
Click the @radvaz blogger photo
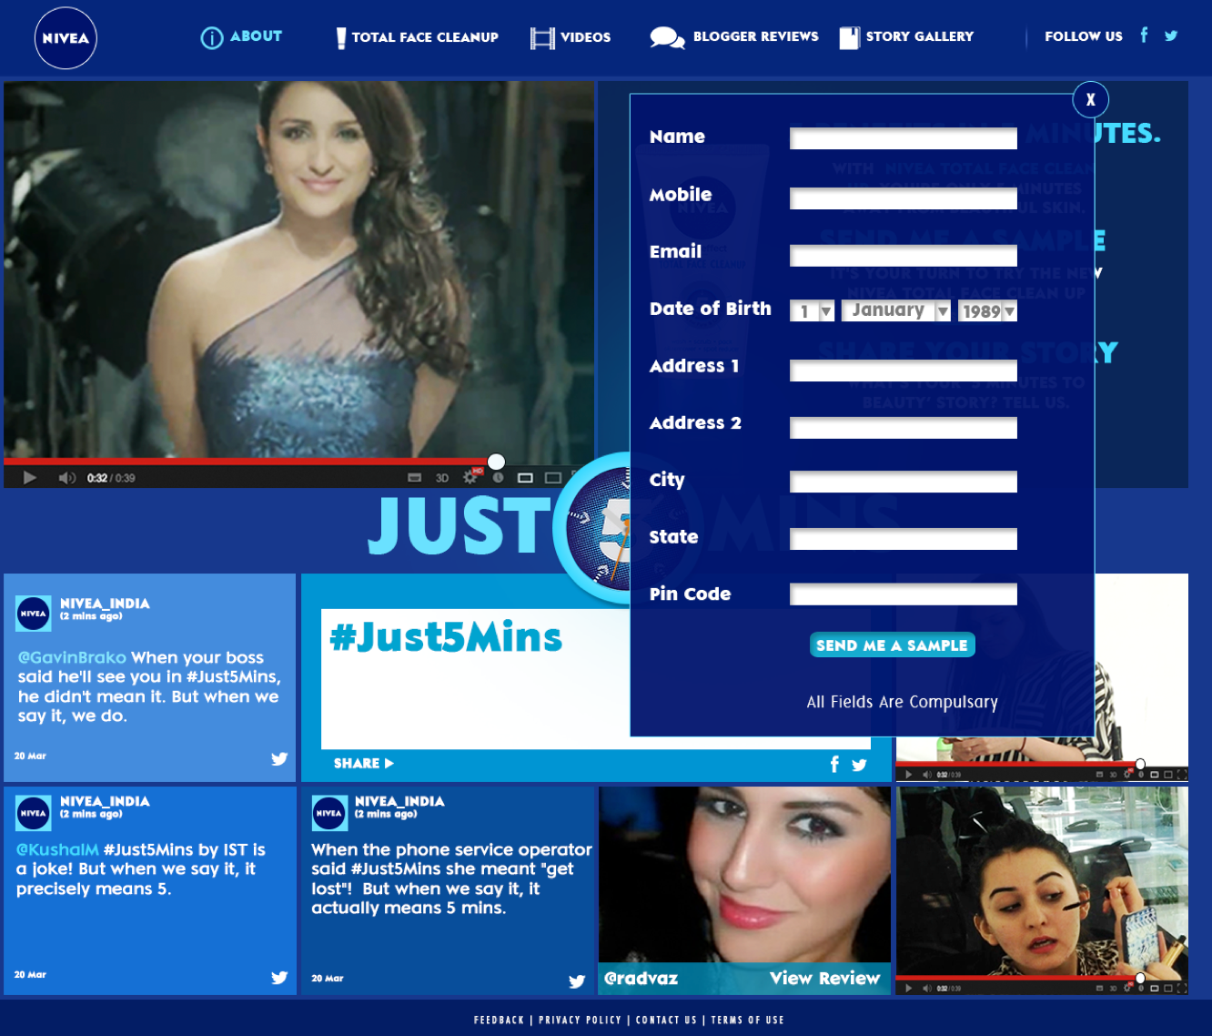pos(744,875)
